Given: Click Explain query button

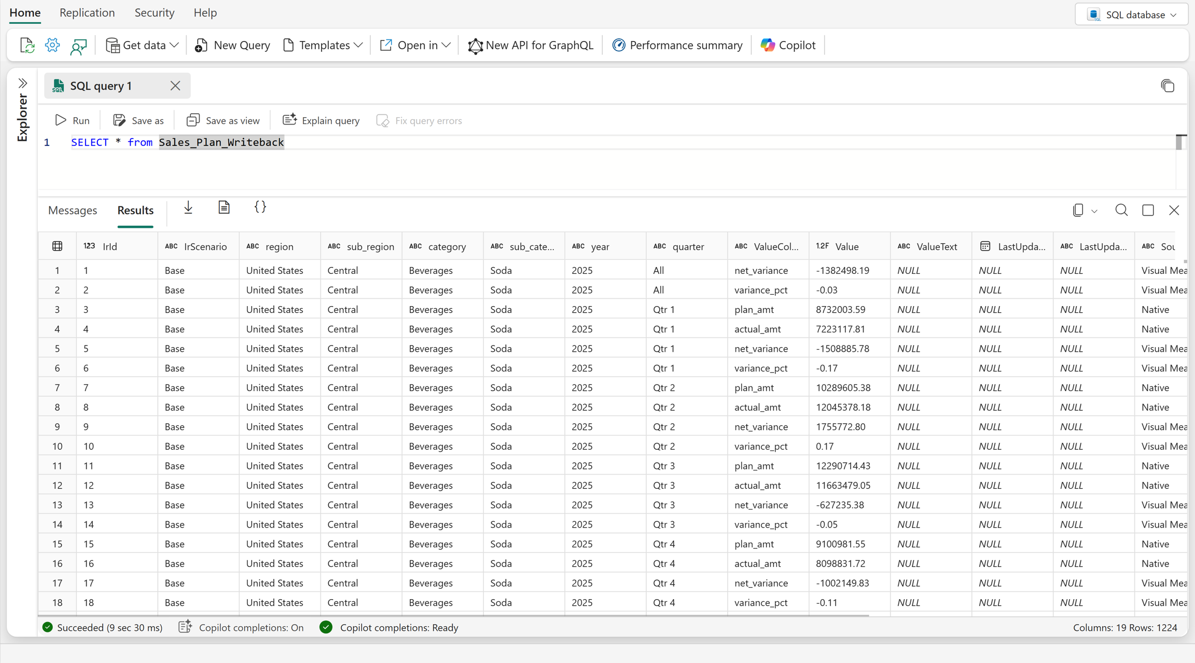Looking at the screenshot, I should (321, 120).
